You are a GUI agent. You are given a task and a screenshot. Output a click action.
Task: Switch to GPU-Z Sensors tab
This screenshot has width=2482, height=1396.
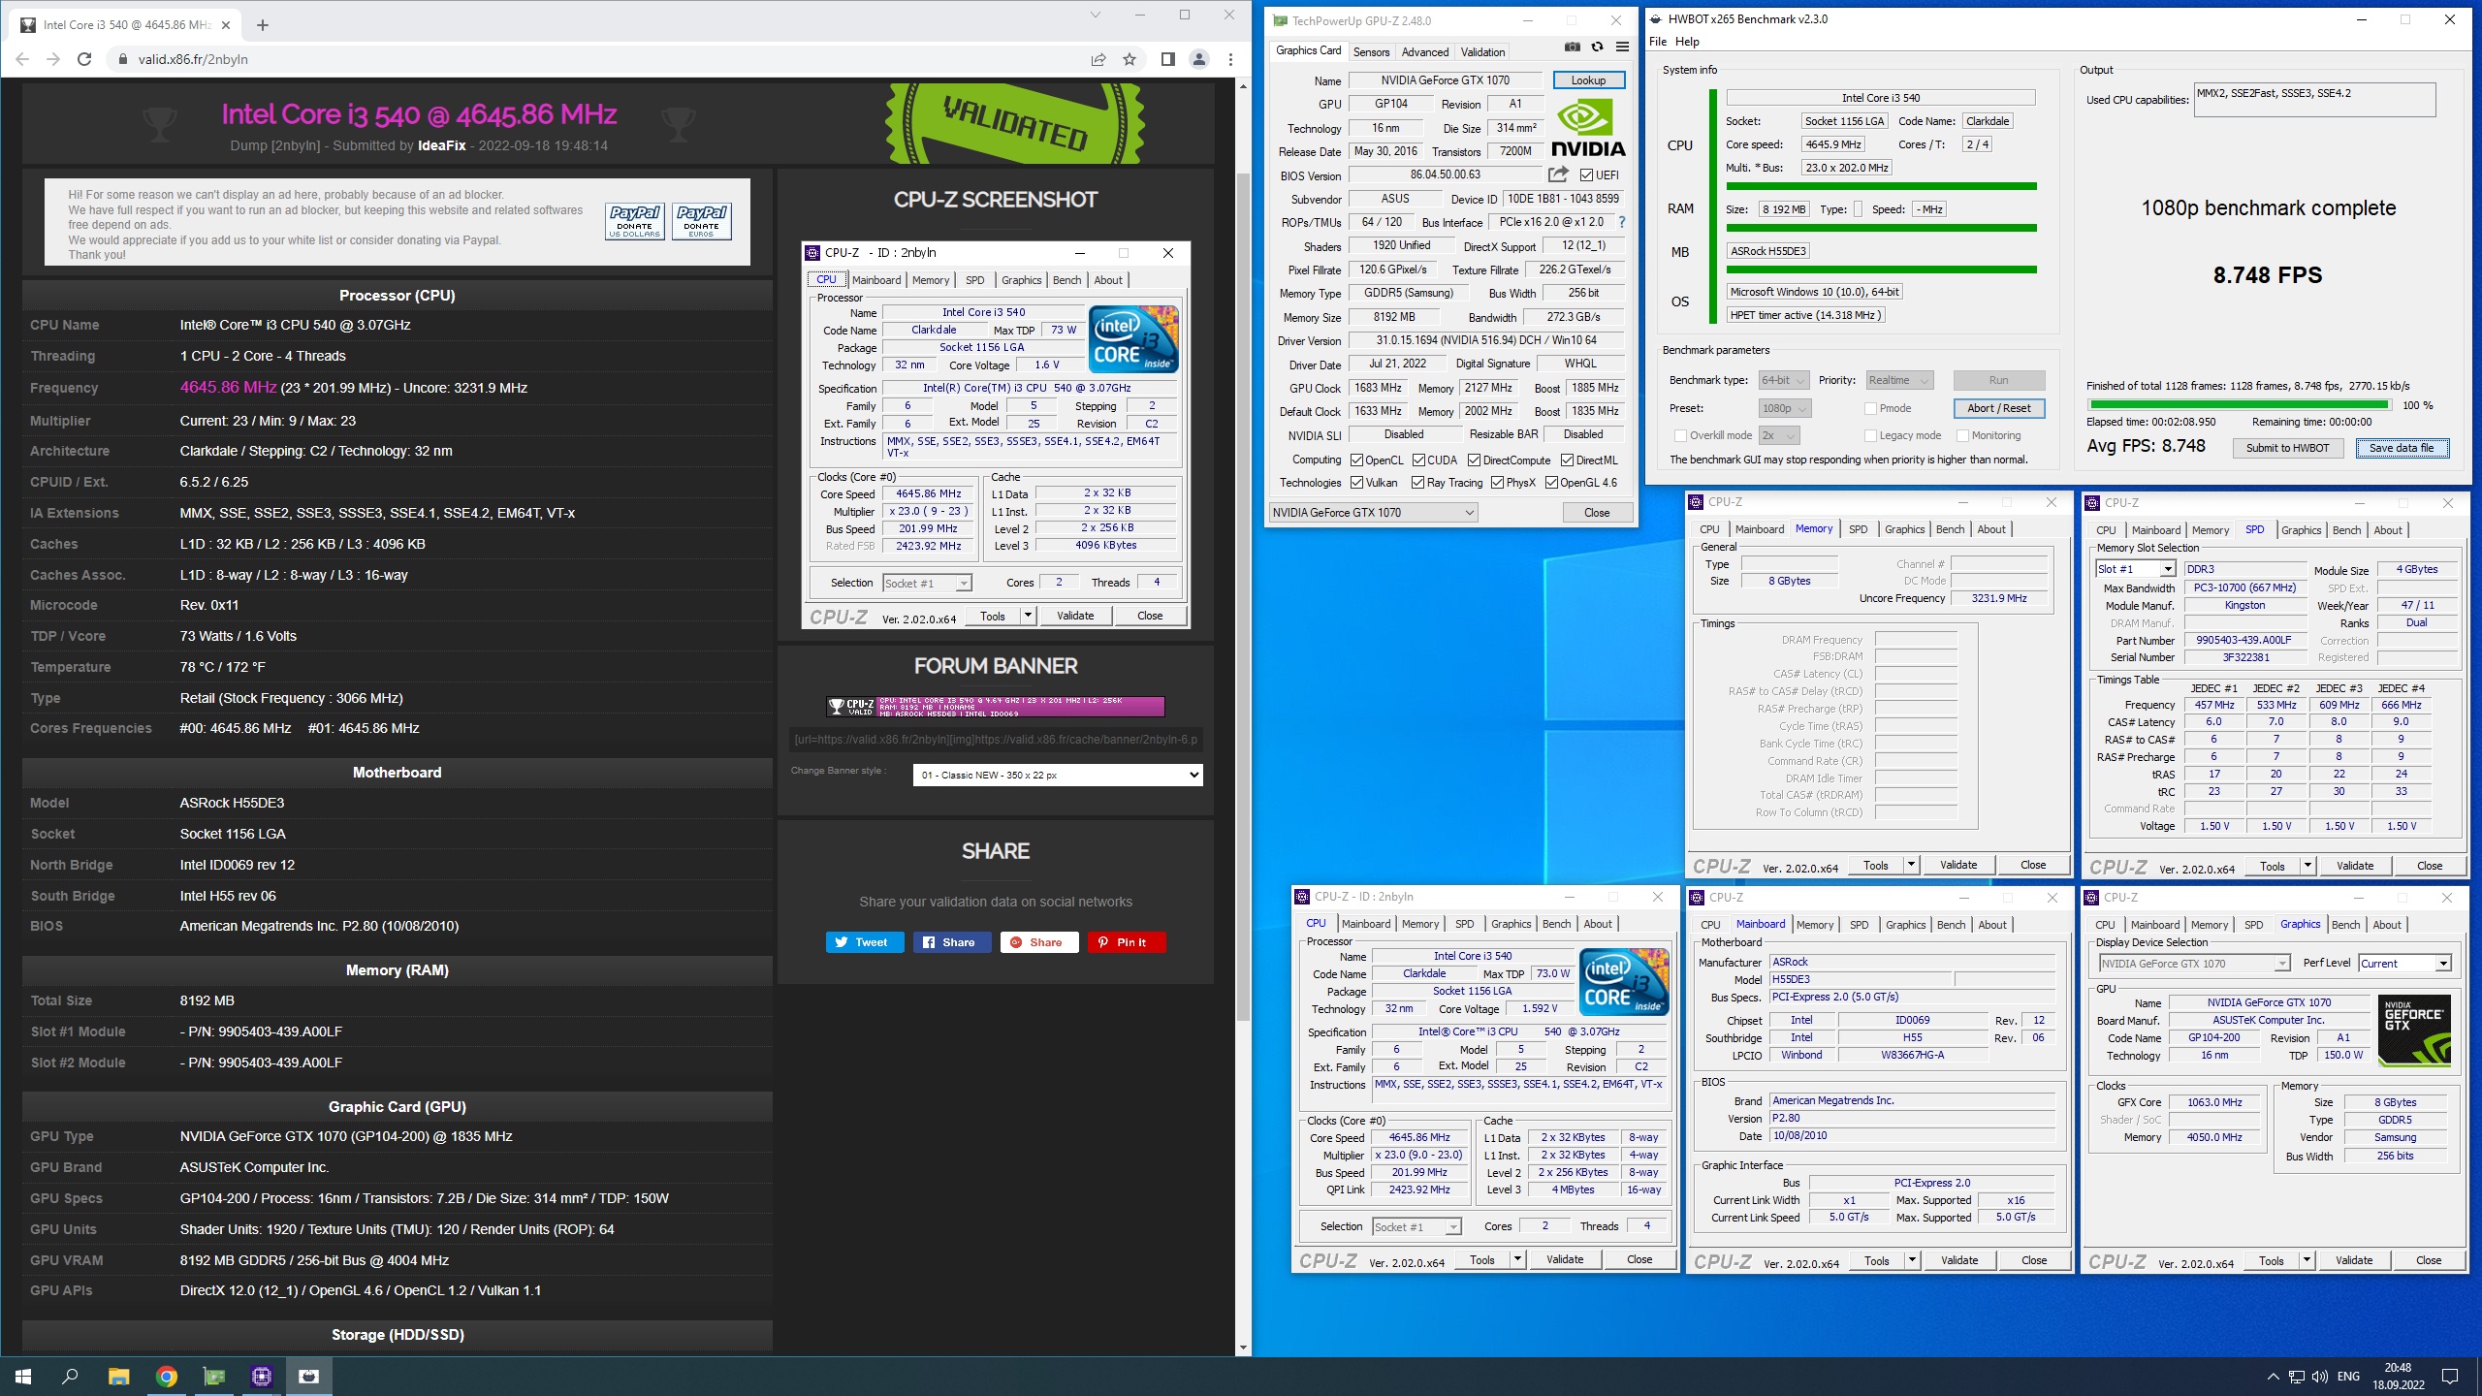(1371, 52)
